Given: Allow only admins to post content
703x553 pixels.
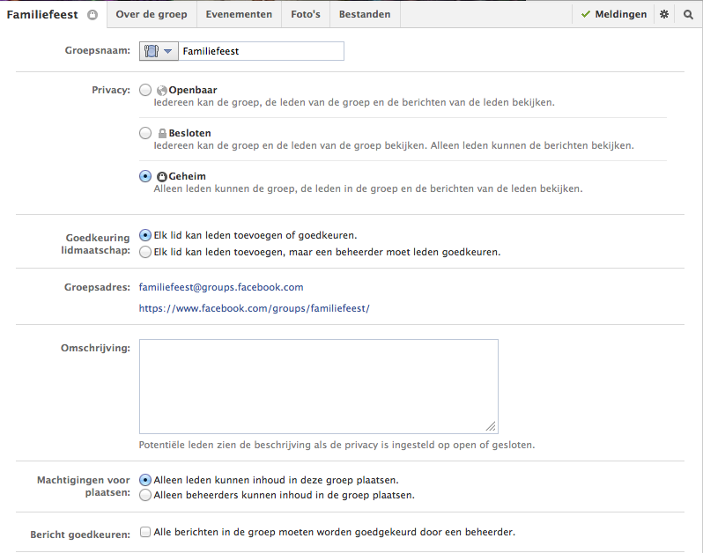Looking at the screenshot, I should point(145,495).
